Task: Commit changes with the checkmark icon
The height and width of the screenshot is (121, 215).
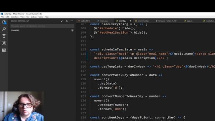Action: point(61,21)
